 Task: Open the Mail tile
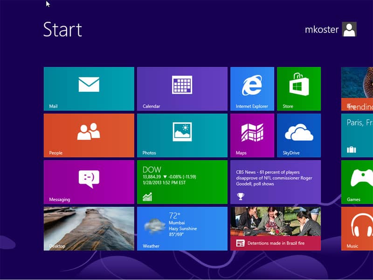[89, 89]
